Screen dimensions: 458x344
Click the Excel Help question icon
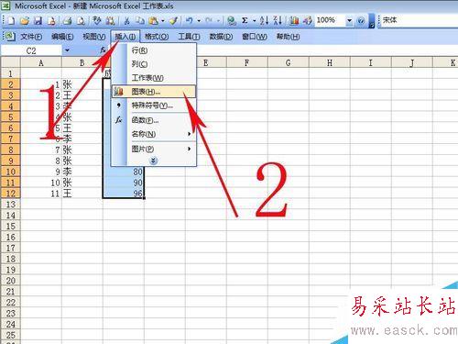[x=361, y=20]
